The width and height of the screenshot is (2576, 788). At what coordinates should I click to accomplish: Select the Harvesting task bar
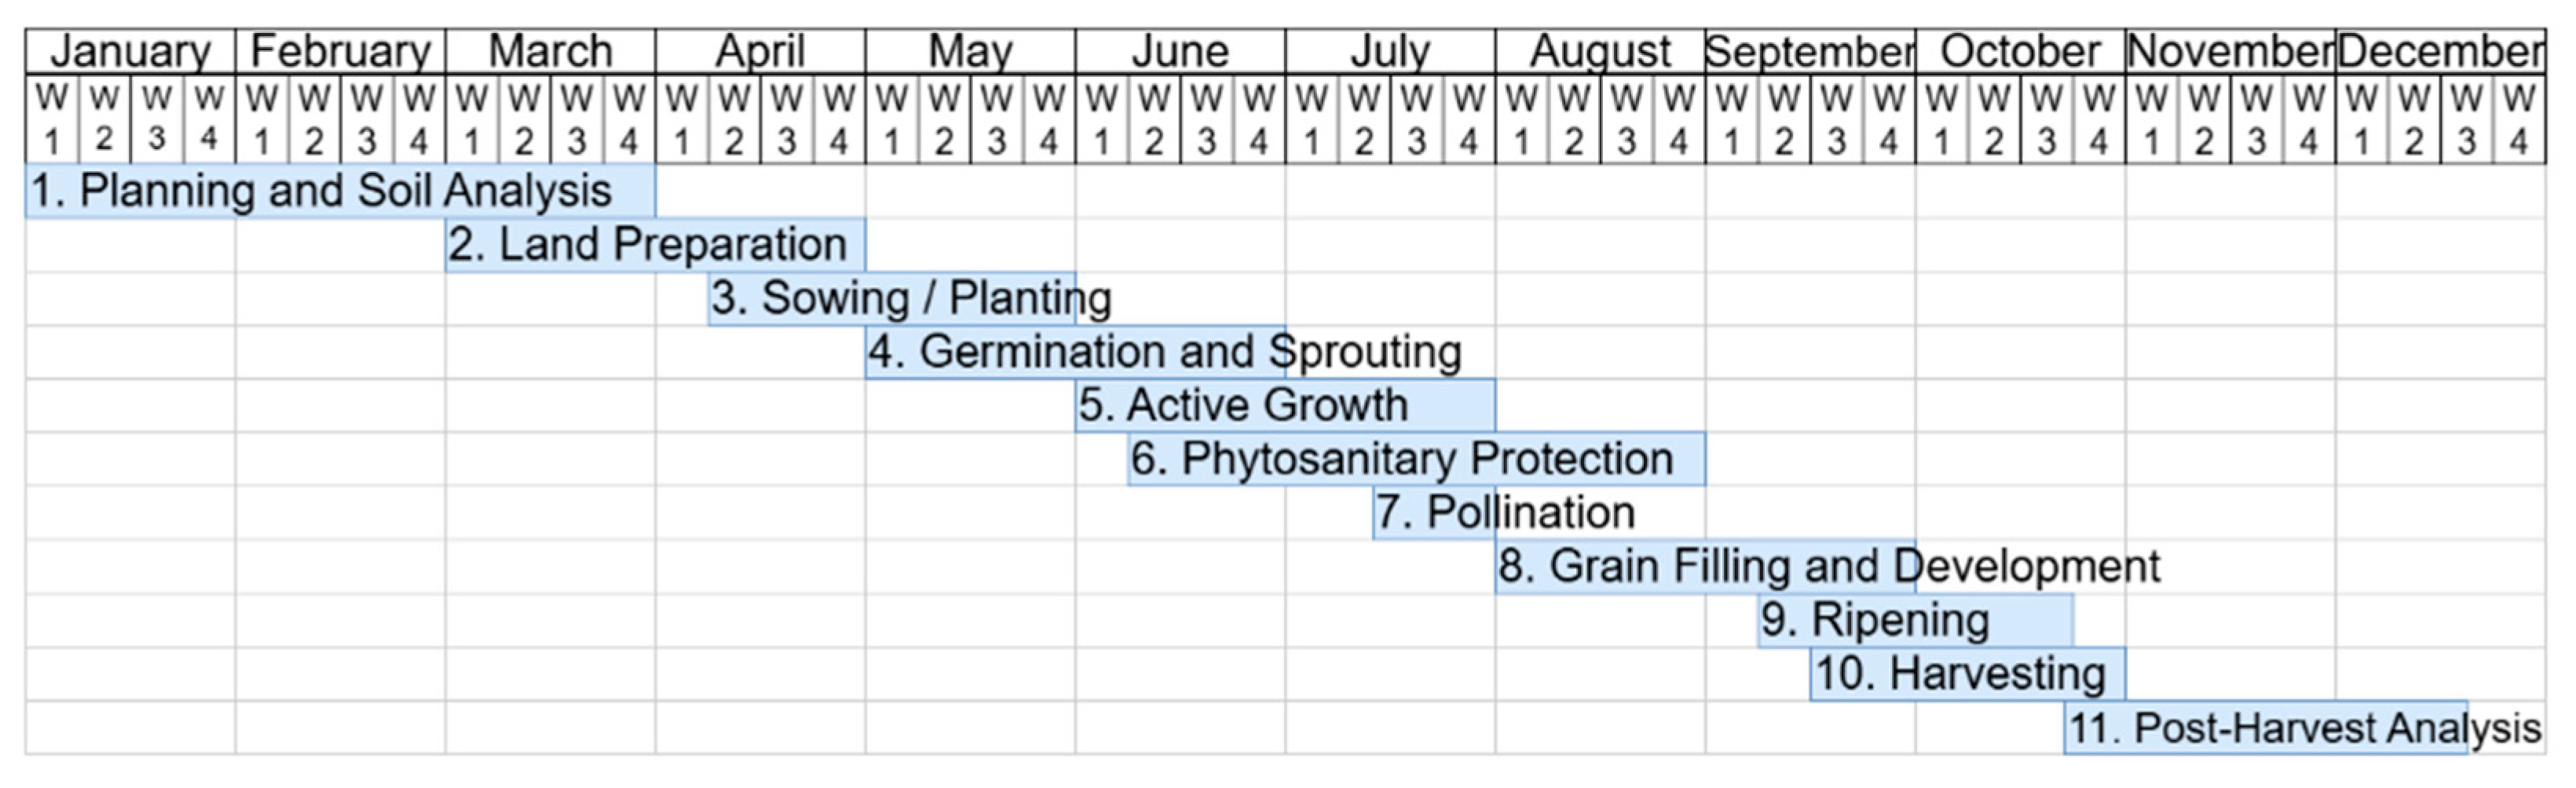point(1967,674)
